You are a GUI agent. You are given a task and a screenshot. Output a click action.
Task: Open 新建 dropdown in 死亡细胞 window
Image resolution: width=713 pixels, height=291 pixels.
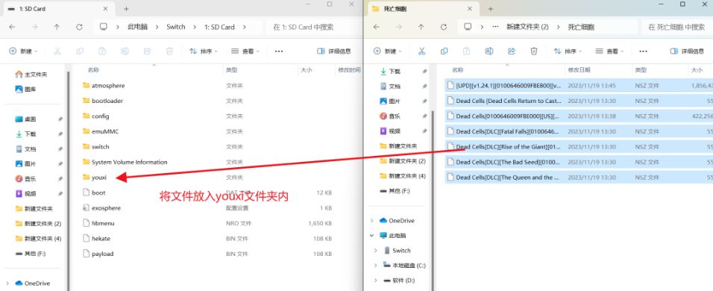[x=388, y=51]
